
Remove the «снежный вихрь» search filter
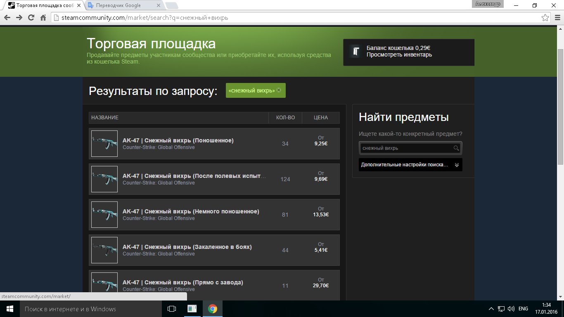point(279,90)
